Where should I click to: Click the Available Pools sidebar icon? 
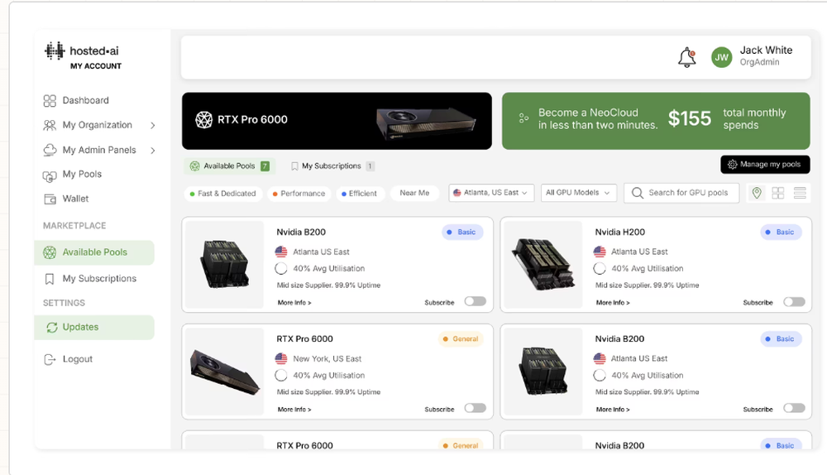click(50, 252)
